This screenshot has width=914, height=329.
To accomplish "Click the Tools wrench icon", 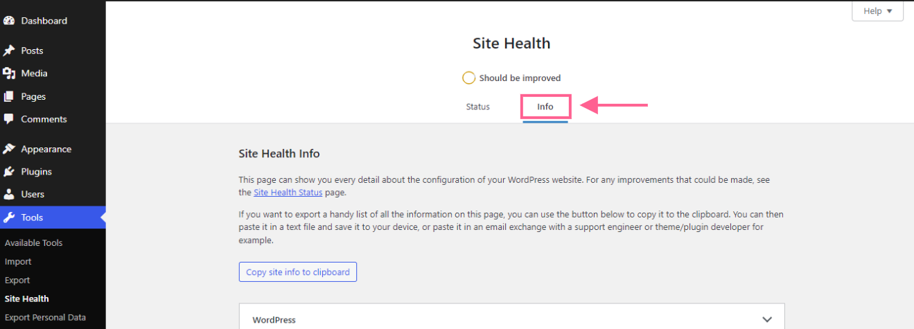I will [x=9, y=217].
